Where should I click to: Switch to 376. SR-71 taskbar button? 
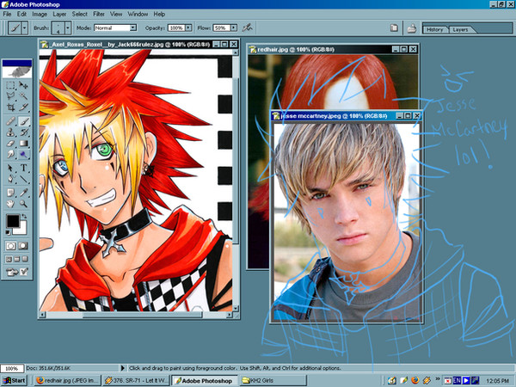(x=136, y=380)
